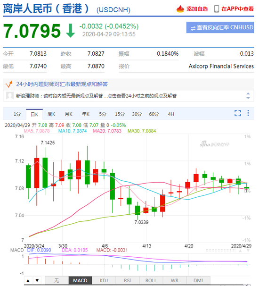Click the 7.1425 high price marker

point(48,143)
